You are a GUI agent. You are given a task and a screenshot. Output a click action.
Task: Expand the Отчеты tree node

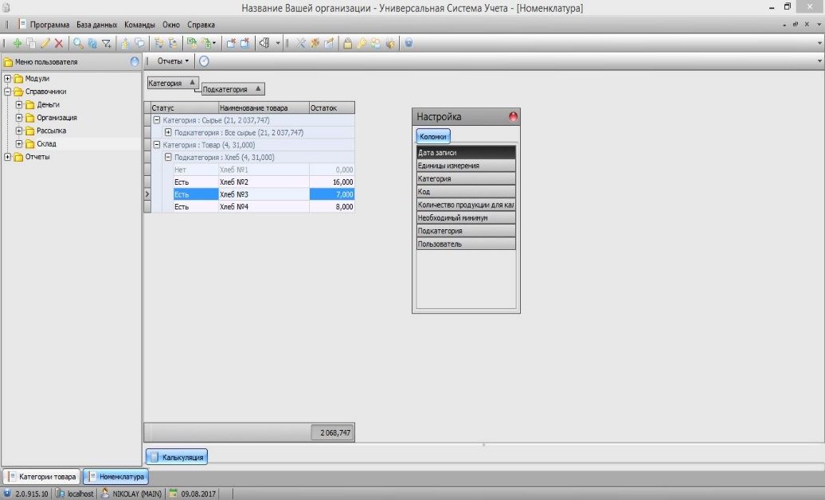(x=7, y=157)
